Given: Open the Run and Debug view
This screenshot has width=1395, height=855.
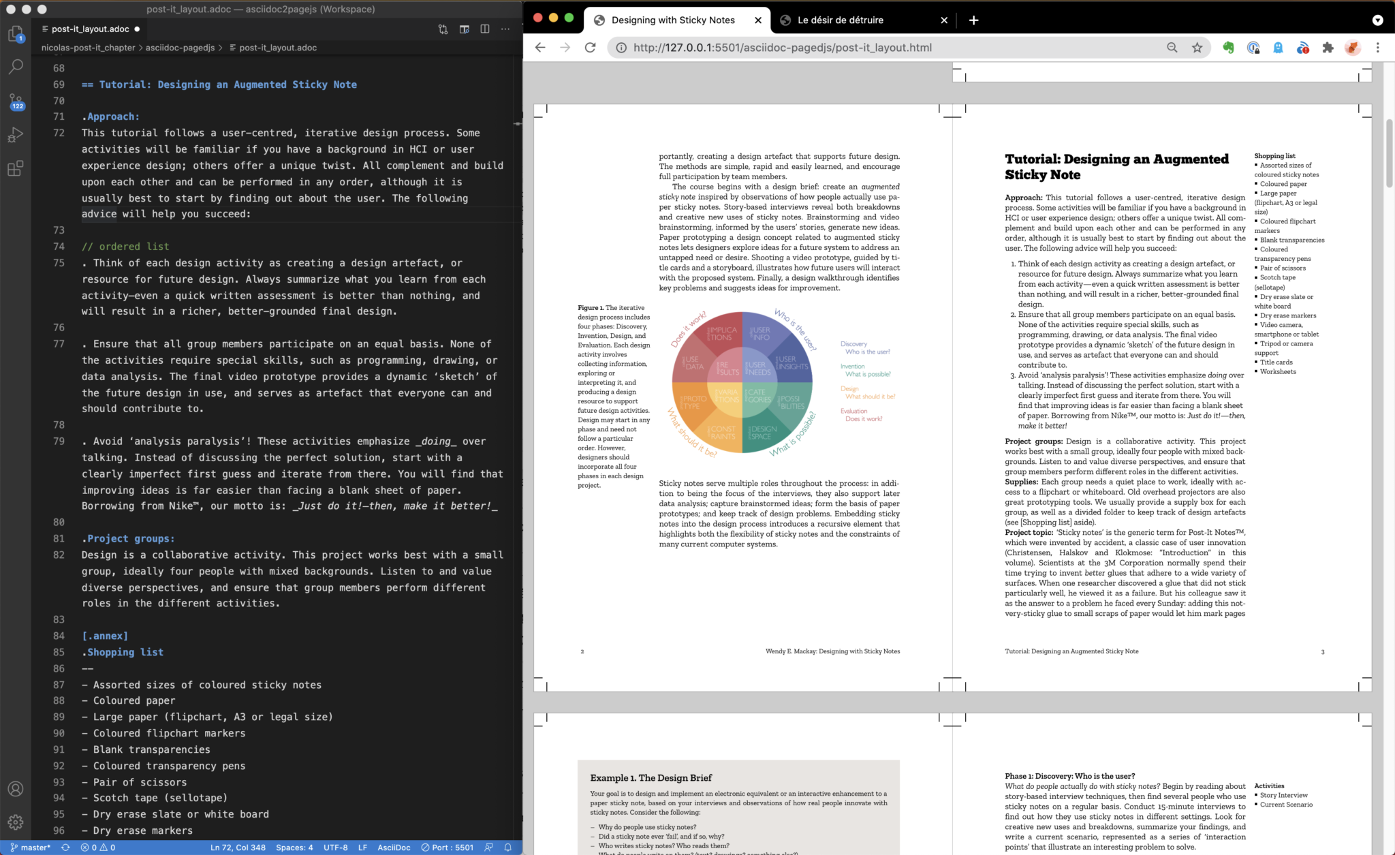Looking at the screenshot, I should click(15, 135).
